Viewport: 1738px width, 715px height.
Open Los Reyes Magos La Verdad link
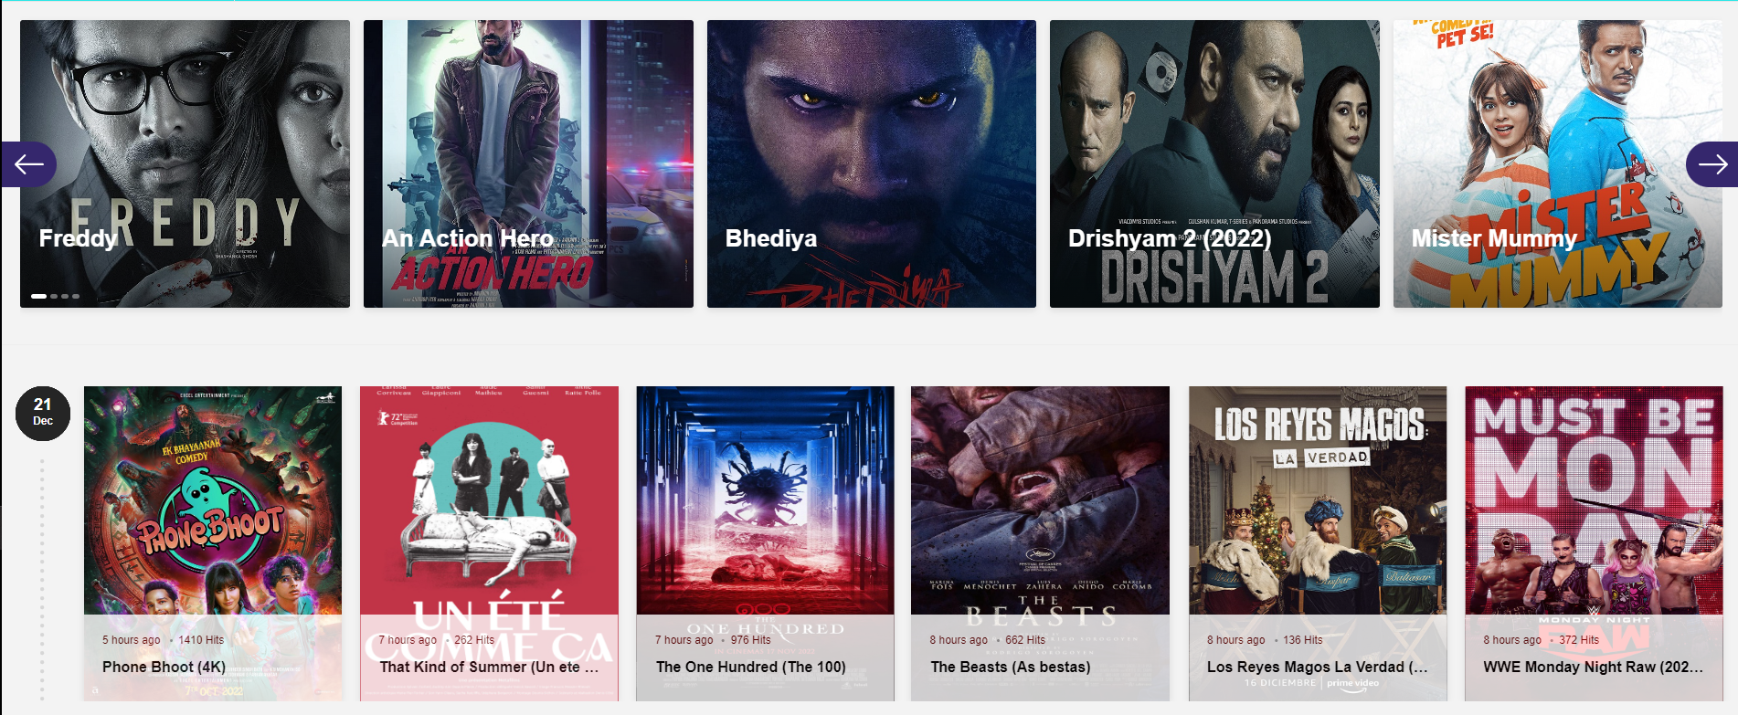click(x=1317, y=667)
